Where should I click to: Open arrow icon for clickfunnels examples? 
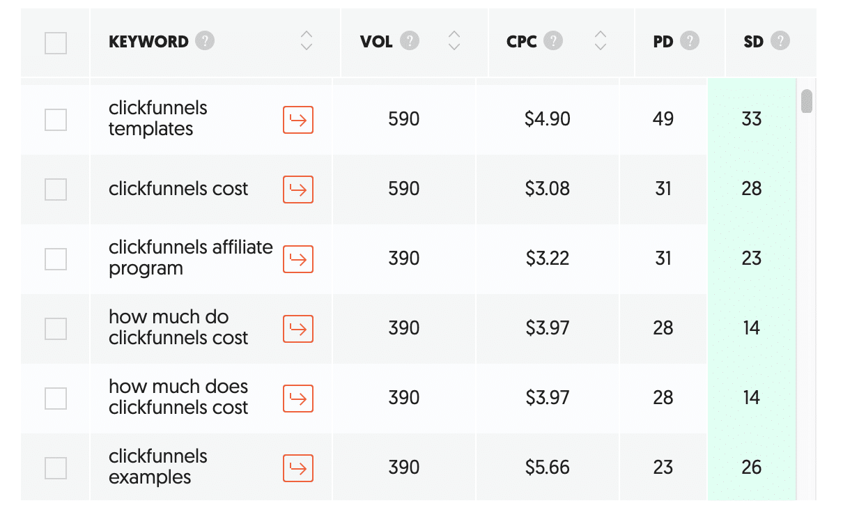[x=298, y=468]
